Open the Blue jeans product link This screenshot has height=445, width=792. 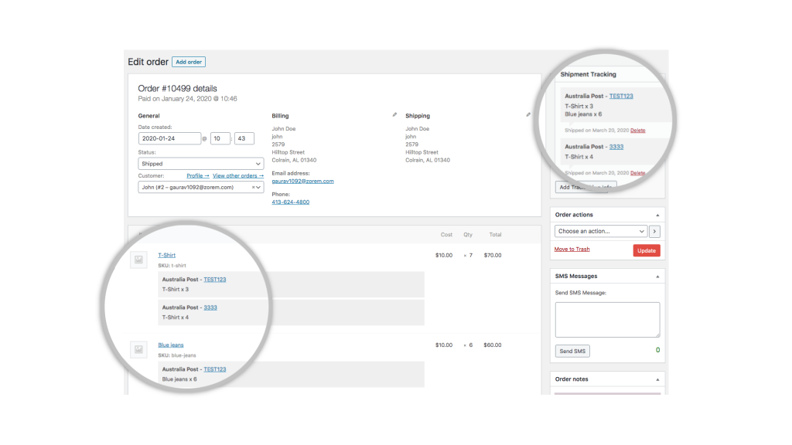click(x=171, y=345)
